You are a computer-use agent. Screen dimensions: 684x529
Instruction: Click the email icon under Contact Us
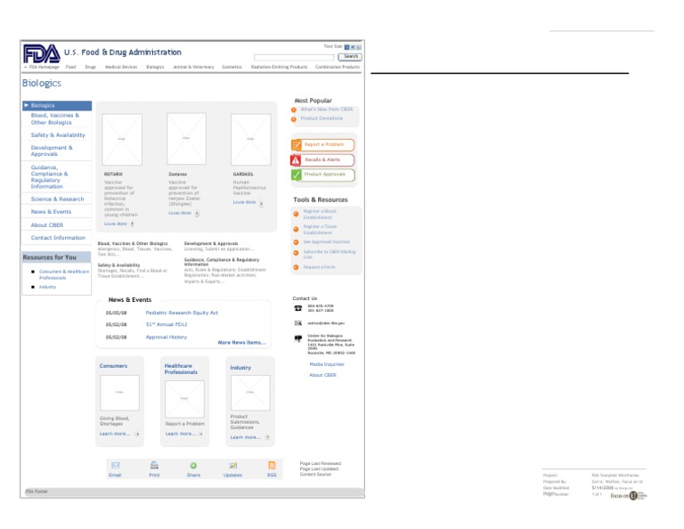click(x=298, y=323)
